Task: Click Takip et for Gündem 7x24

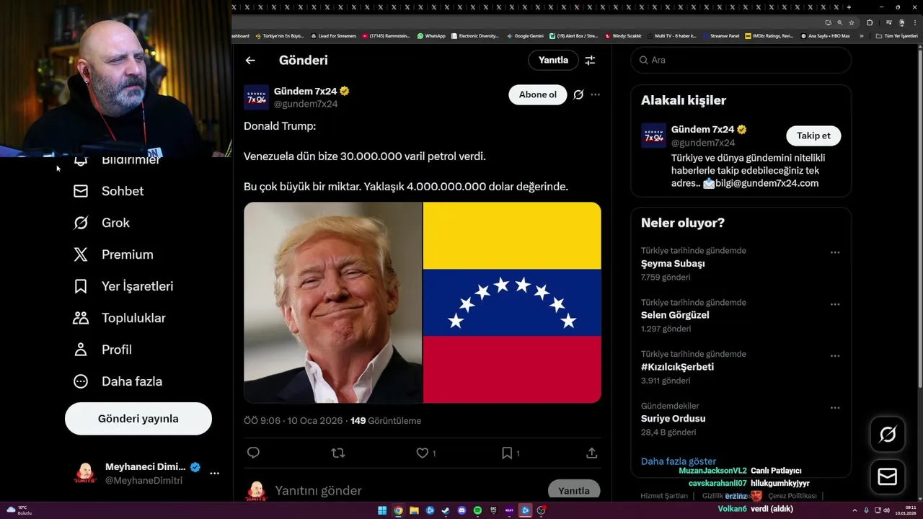Action: [x=813, y=136]
